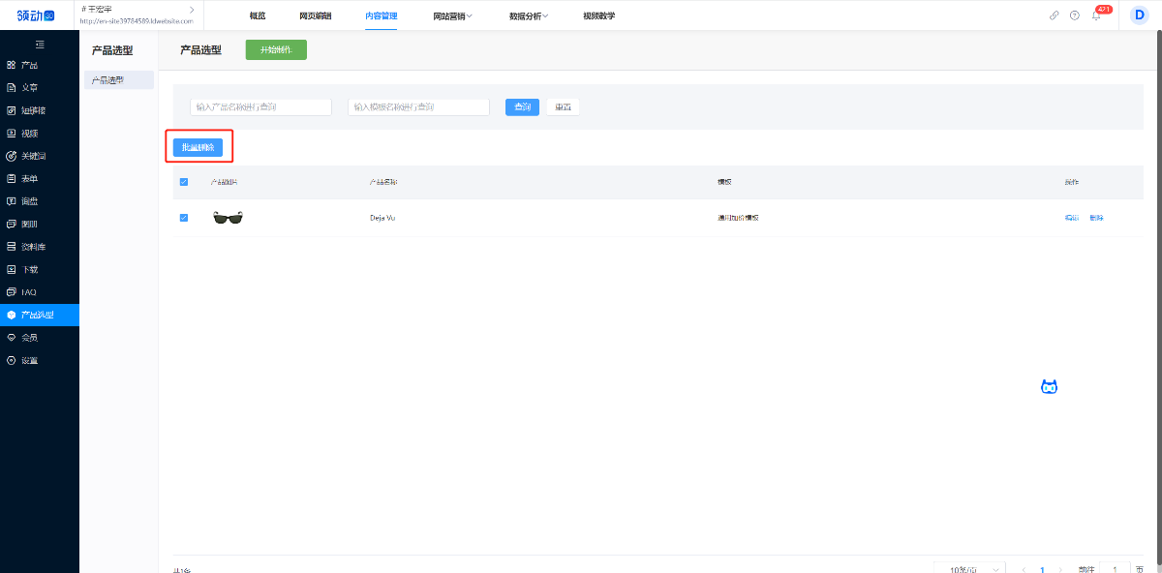Click the sunglasses product thumbnail
Image resolution: width=1162 pixels, height=573 pixels.
click(228, 218)
